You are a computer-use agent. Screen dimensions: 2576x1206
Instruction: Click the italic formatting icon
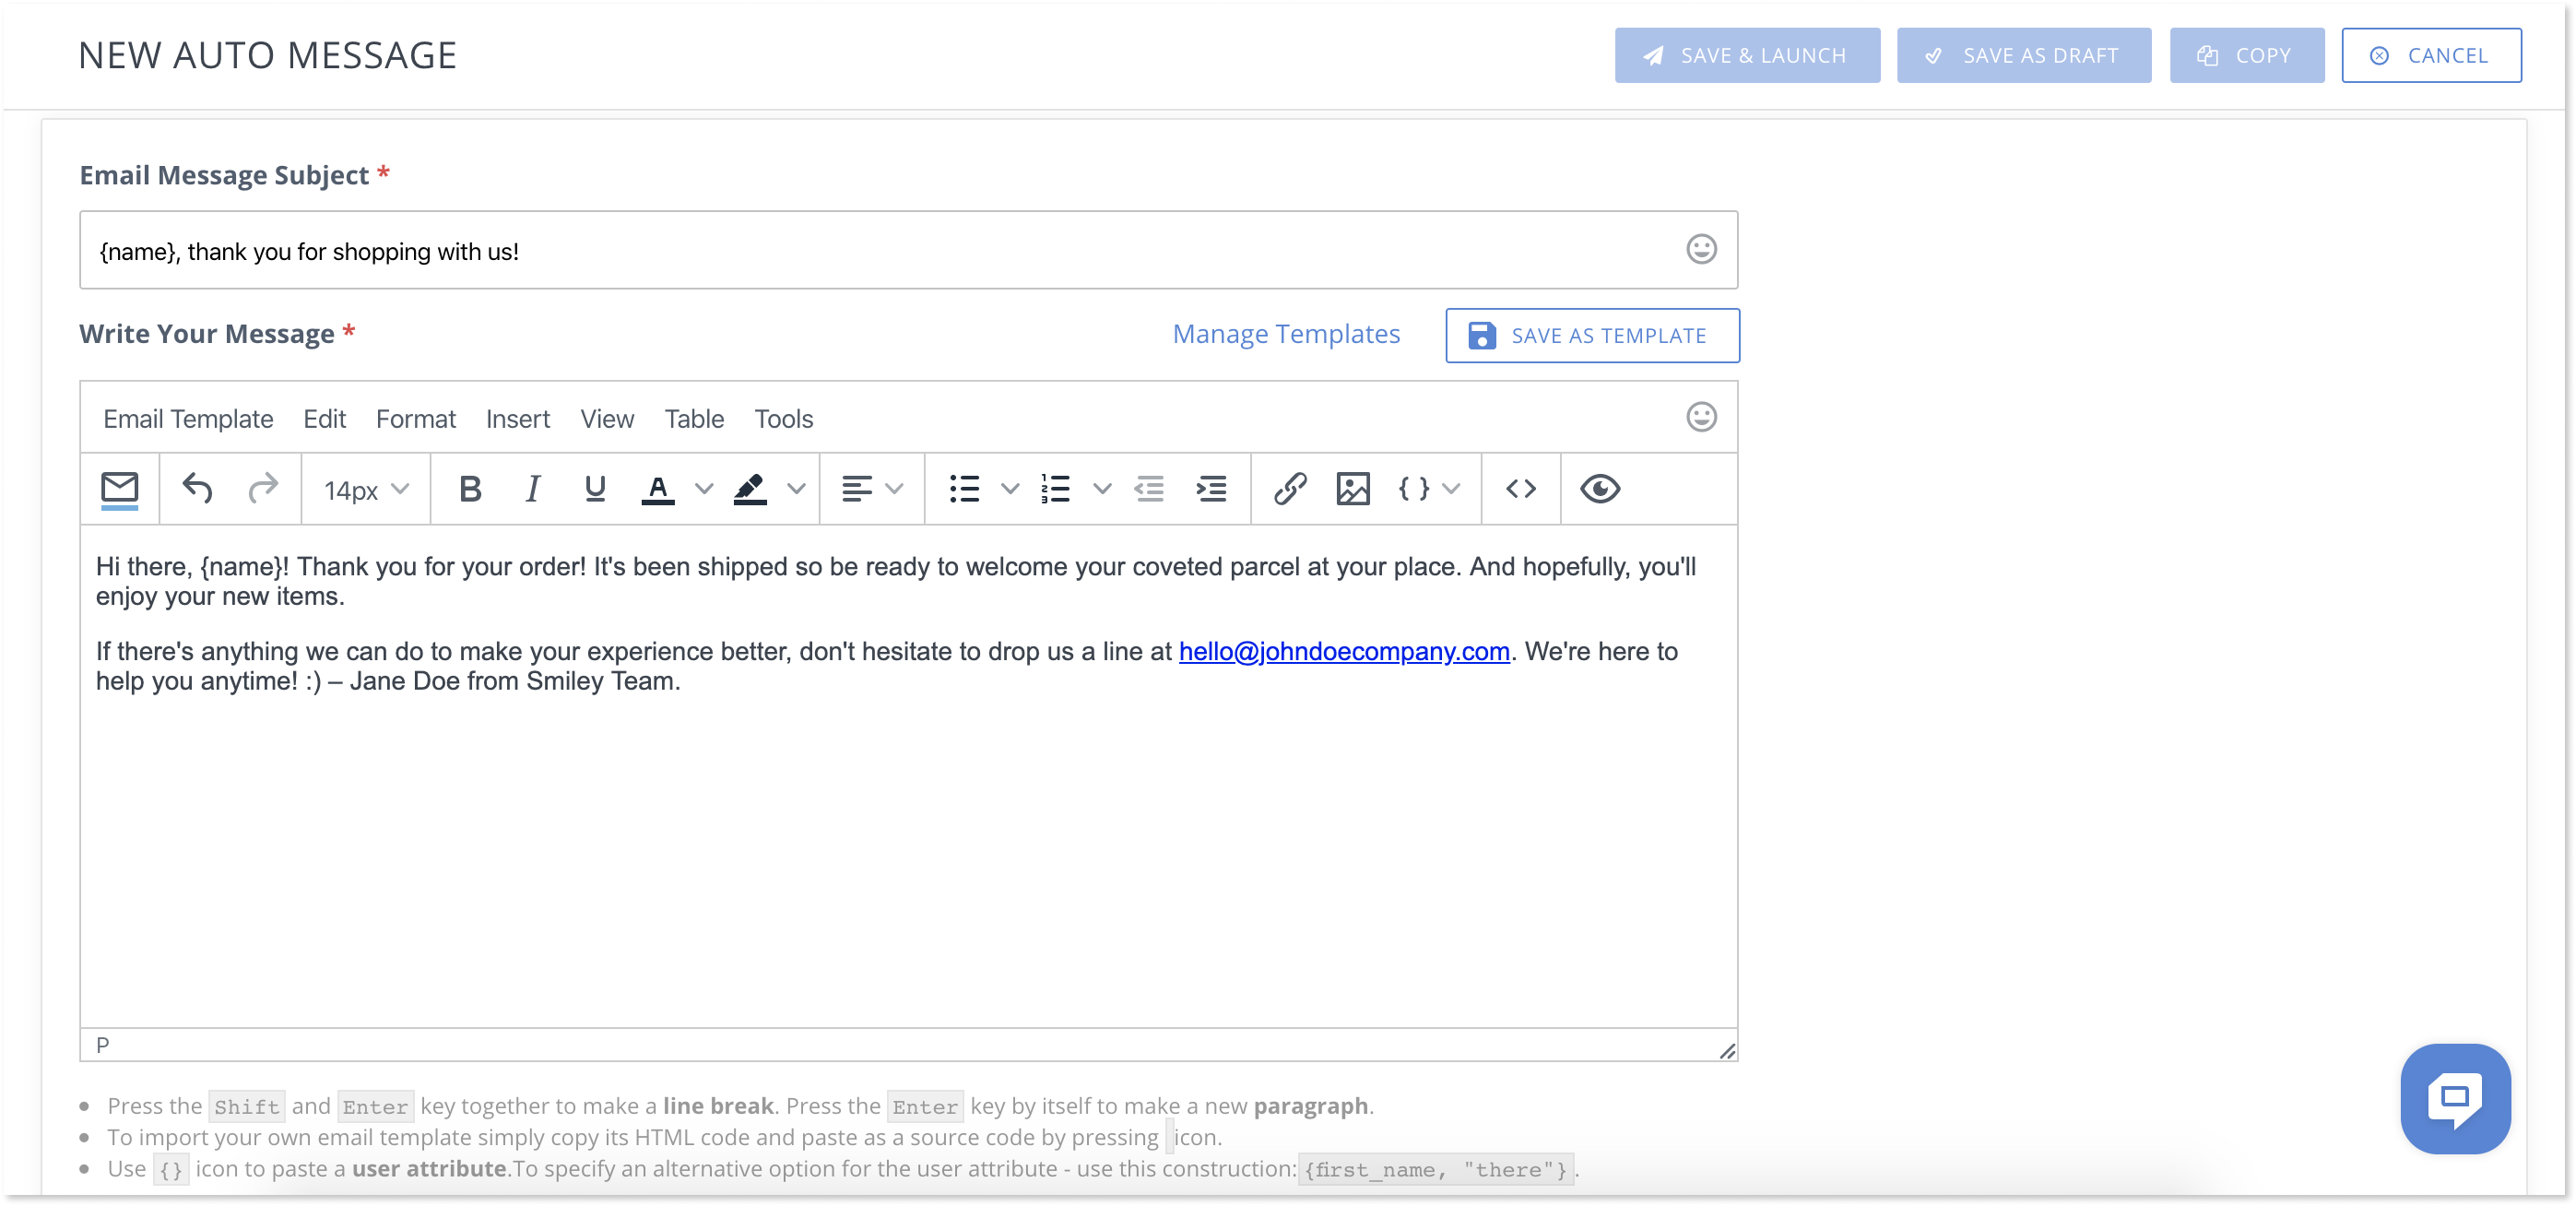click(x=531, y=488)
